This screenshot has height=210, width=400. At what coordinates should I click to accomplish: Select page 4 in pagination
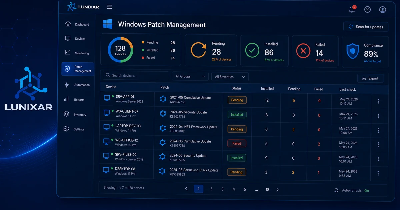click(x=234, y=189)
